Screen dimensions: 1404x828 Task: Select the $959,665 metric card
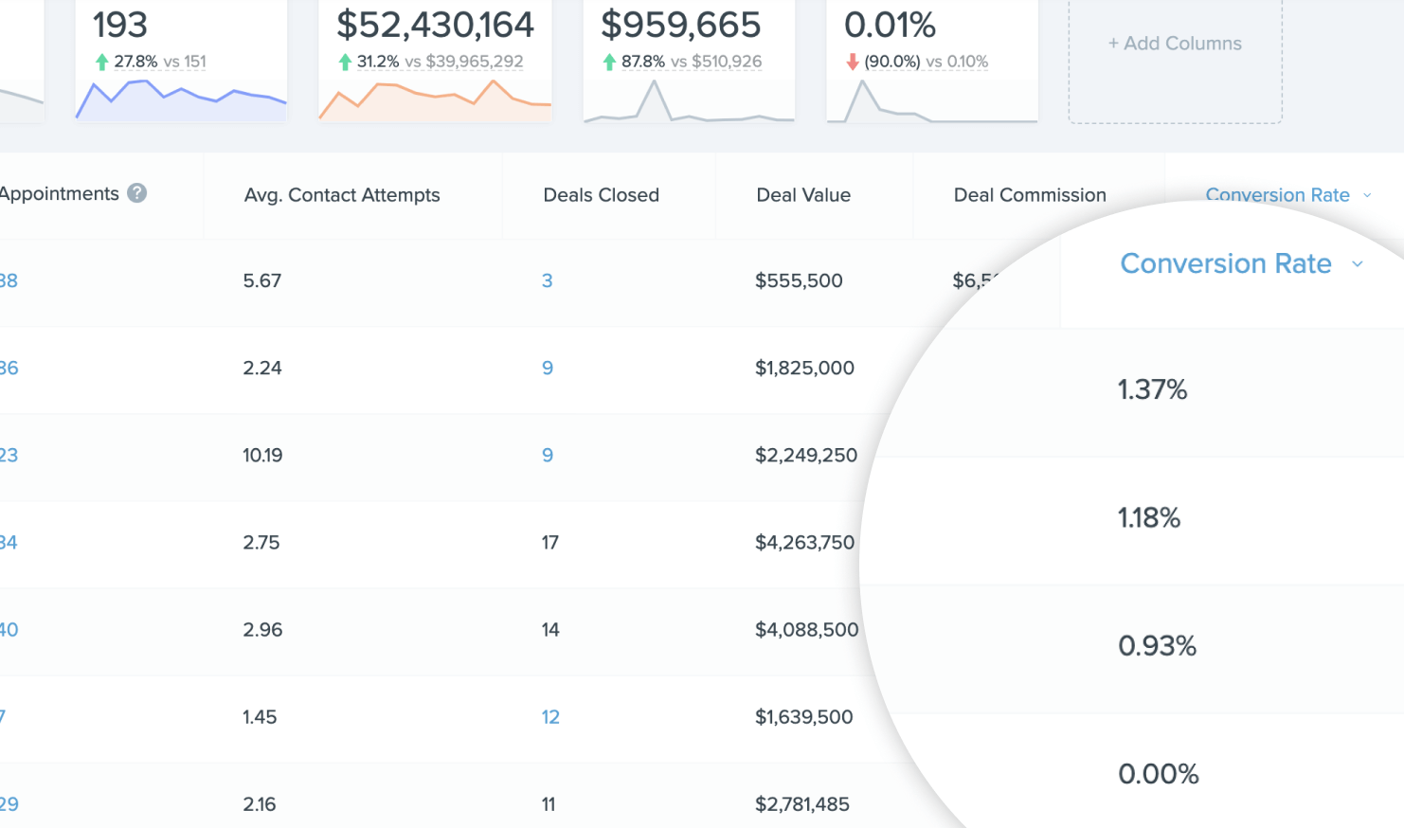click(x=689, y=60)
